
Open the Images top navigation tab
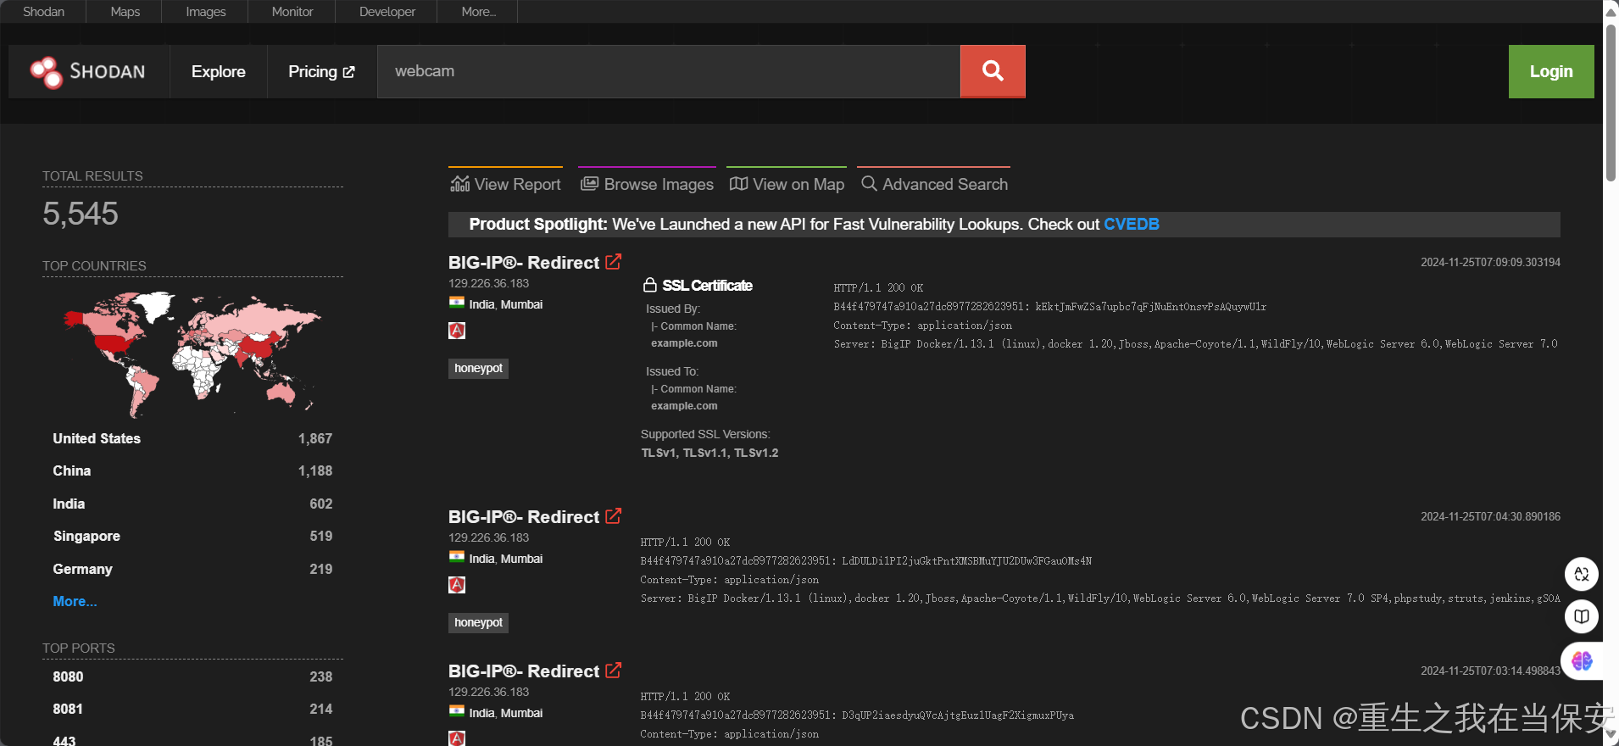pyautogui.click(x=206, y=12)
